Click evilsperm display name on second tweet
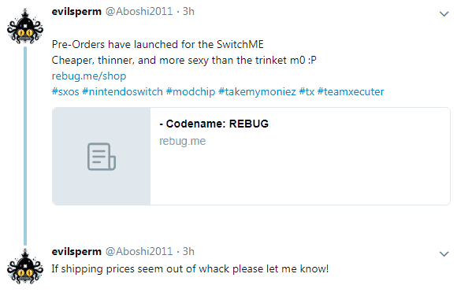Viewport: 457px width, 307px height. coord(76,251)
